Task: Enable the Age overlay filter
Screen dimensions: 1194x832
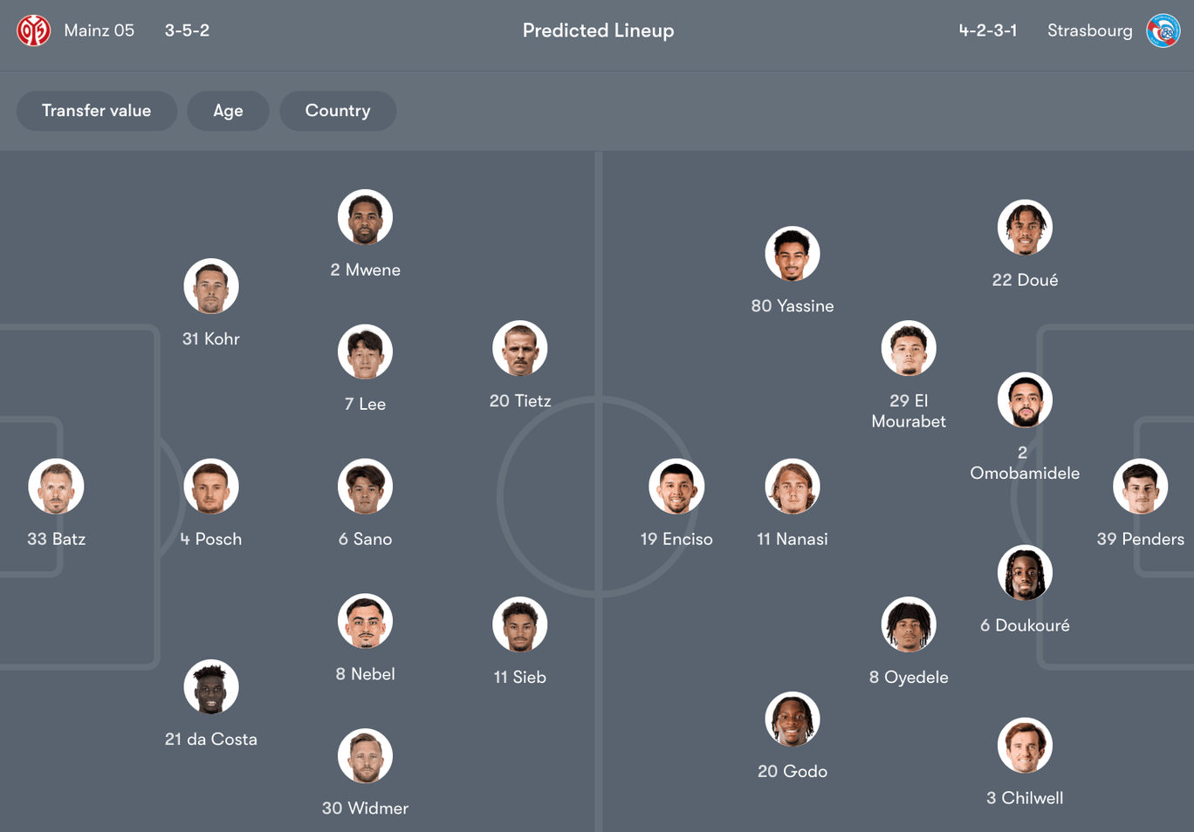Action: click(x=228, y=111)
